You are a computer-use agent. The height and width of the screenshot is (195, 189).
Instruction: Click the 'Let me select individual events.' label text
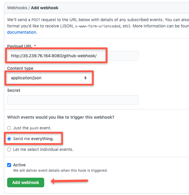coord(43,149)
